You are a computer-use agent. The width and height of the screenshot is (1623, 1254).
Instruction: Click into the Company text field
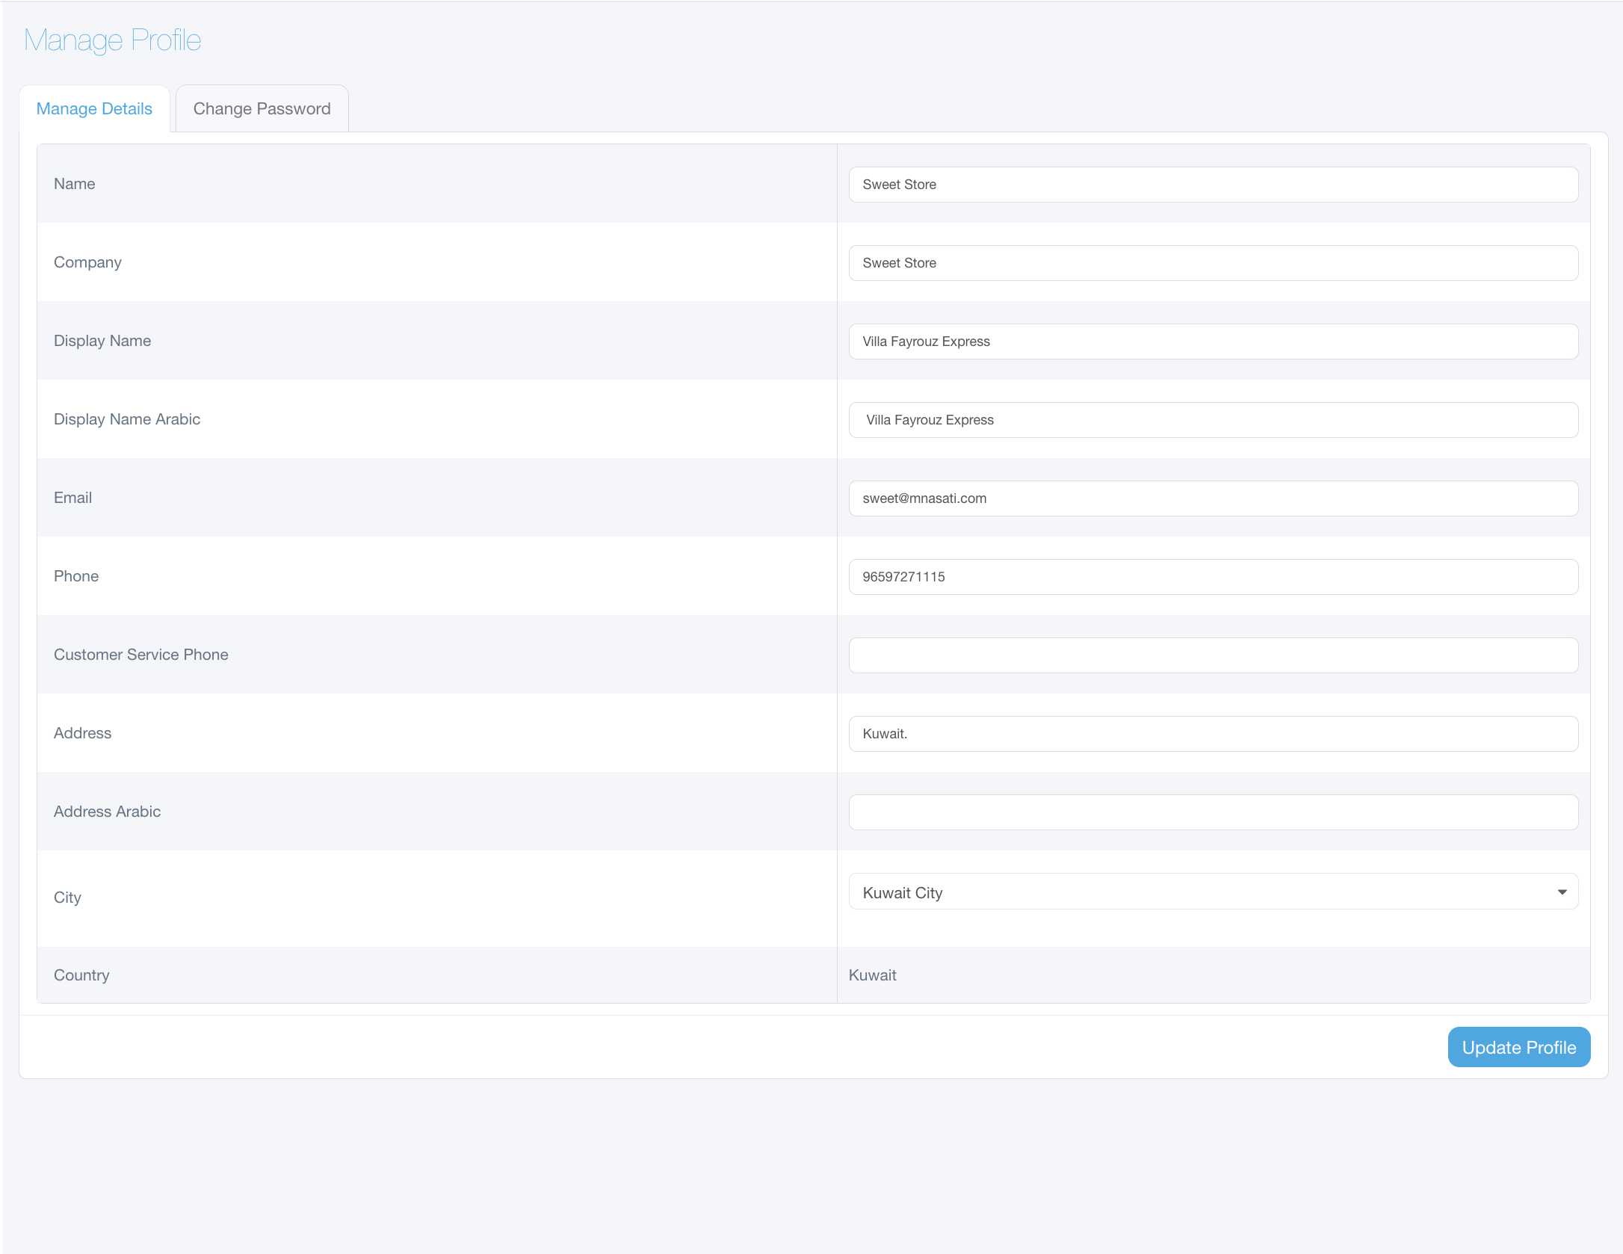1213,263
